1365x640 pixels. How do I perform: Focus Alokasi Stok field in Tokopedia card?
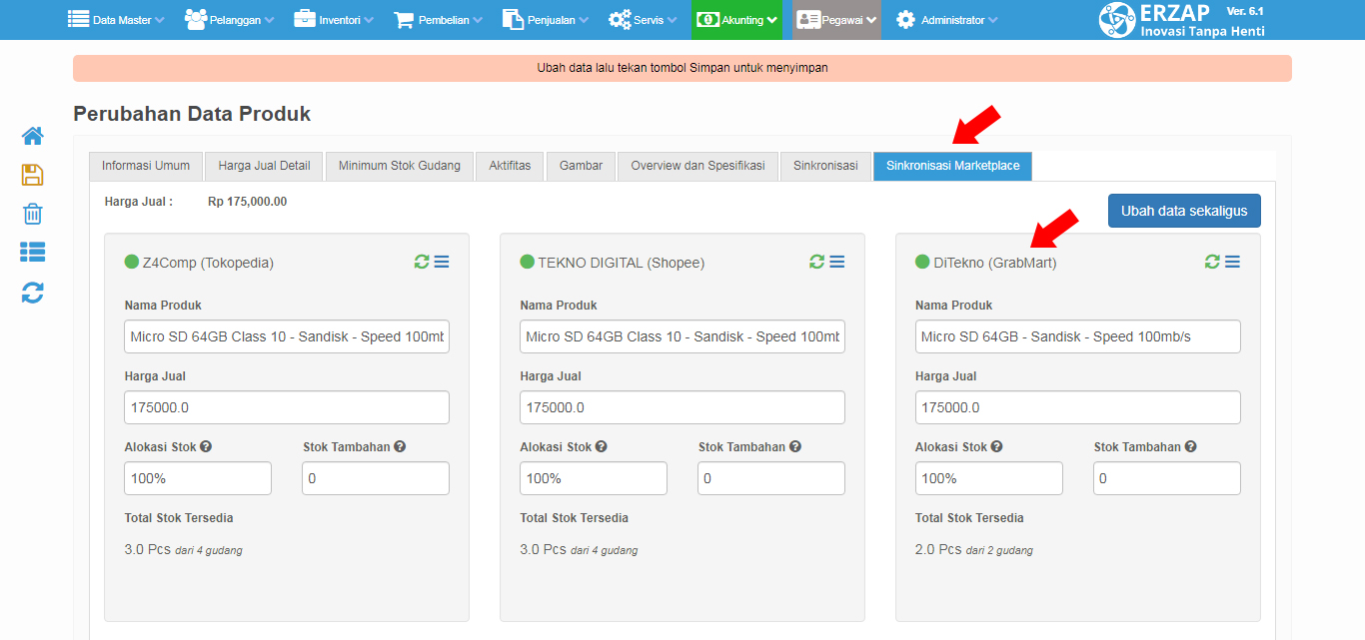(x=198, y=478)
